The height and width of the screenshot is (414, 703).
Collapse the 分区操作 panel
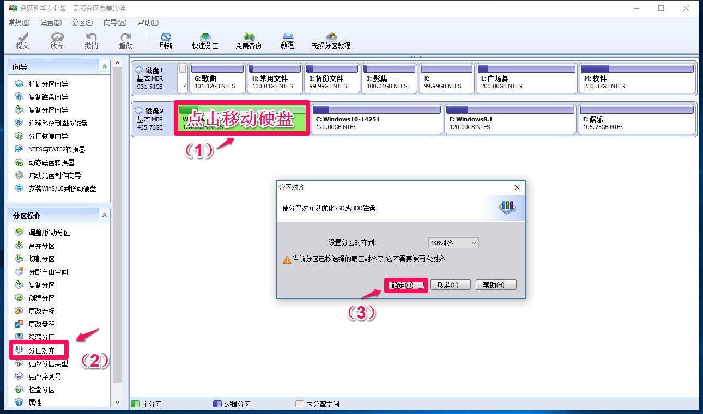pos(104,215)
